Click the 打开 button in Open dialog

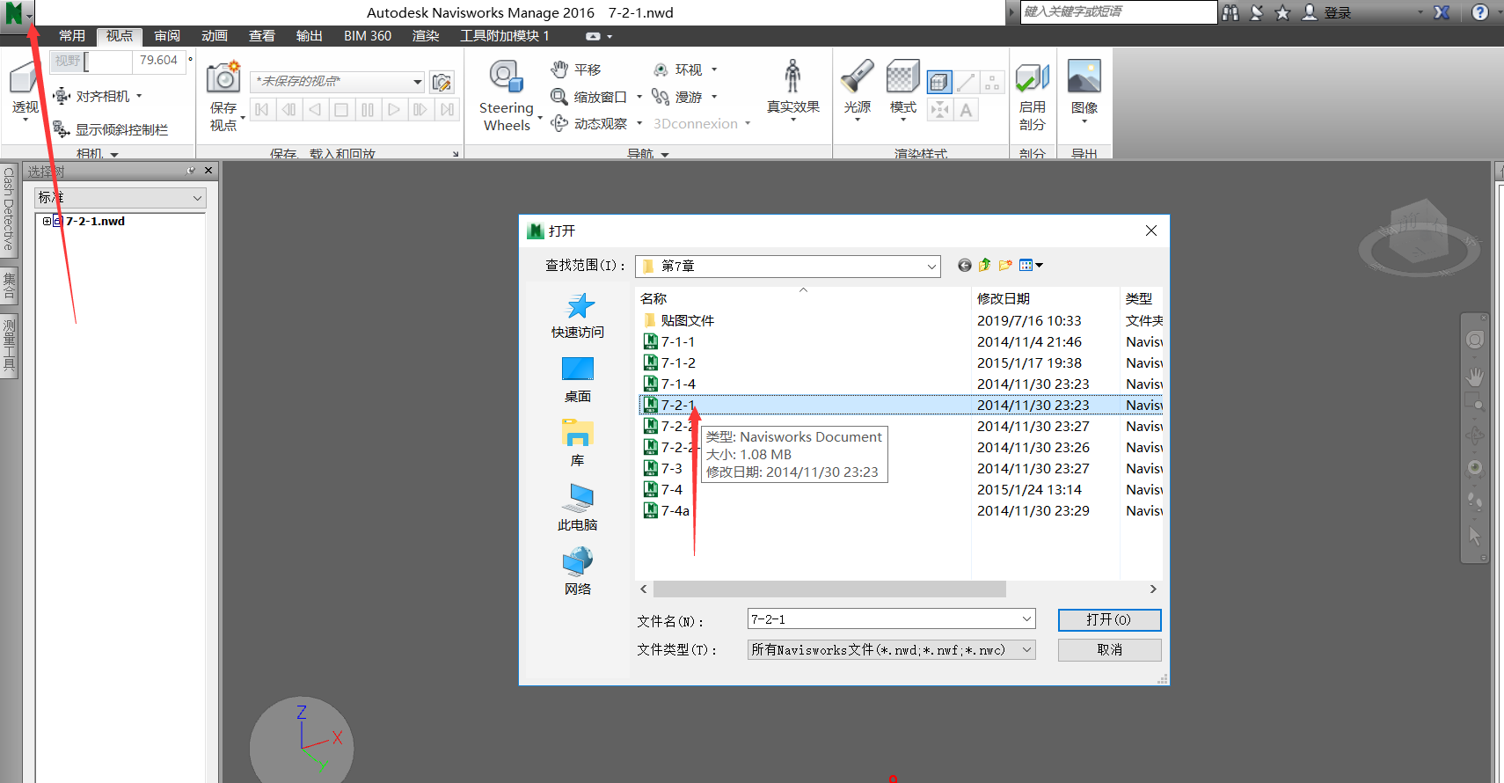(1109, 620)
